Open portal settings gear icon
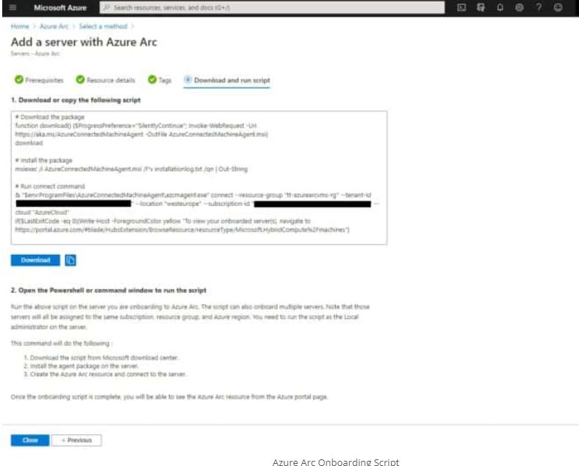The image size is (579, 466). click(519, 7)
